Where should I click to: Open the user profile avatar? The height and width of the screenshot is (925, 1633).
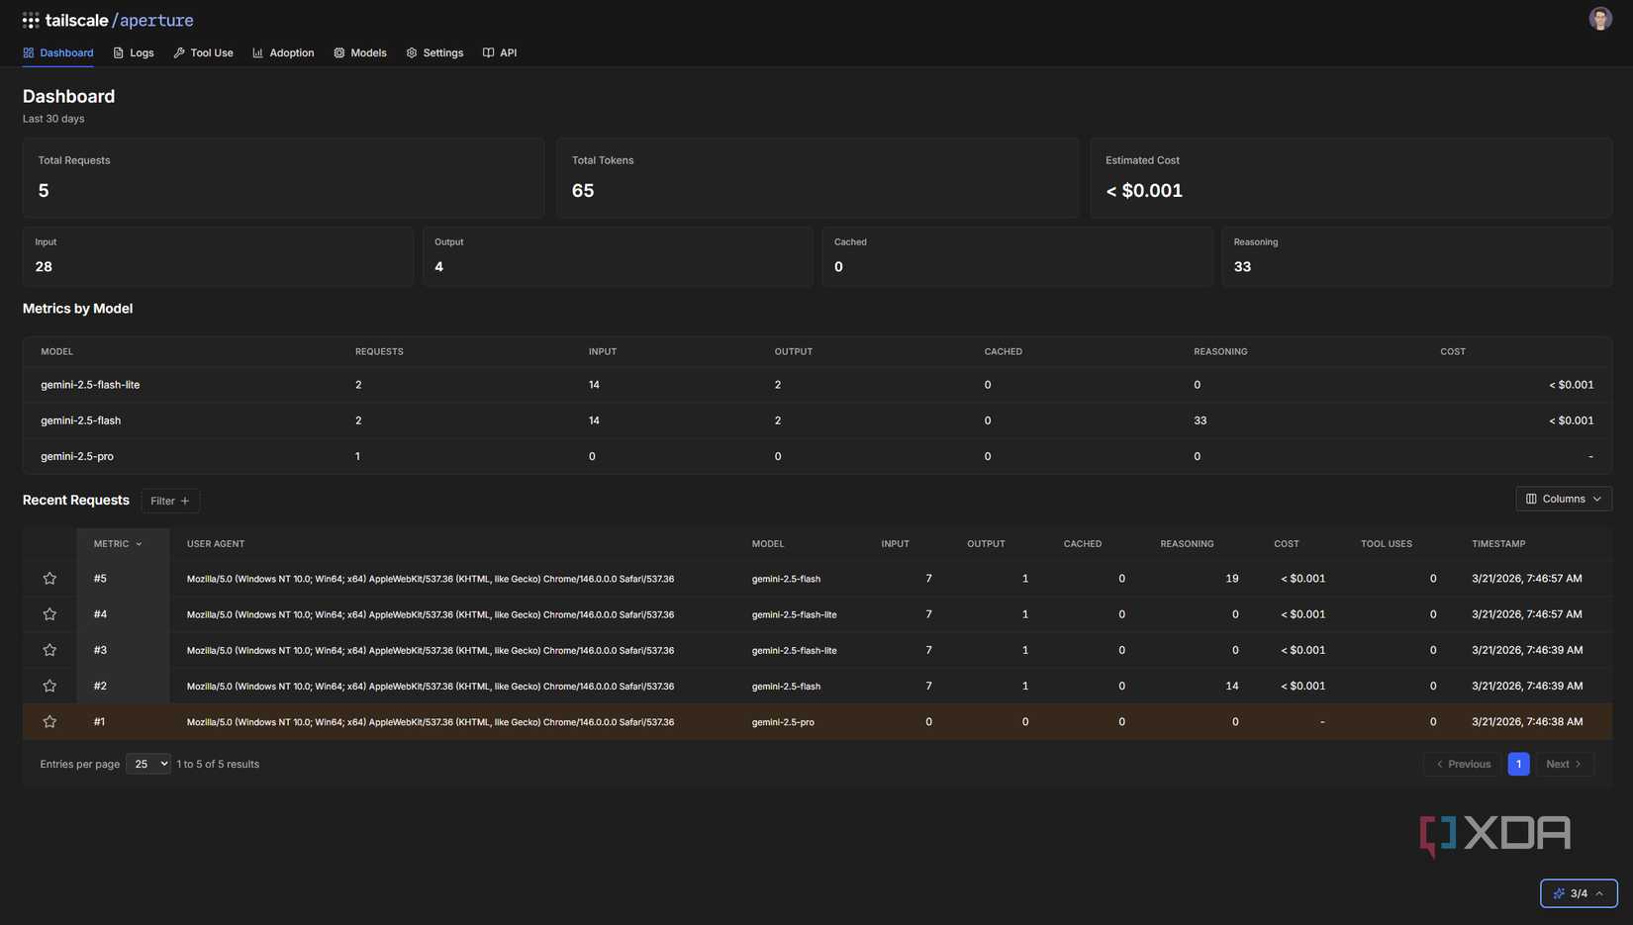click(1599, 19)
